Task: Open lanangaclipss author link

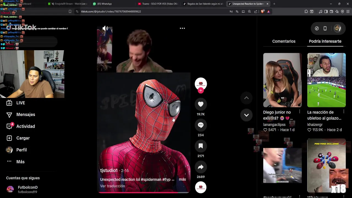Action: click(274, 125)
